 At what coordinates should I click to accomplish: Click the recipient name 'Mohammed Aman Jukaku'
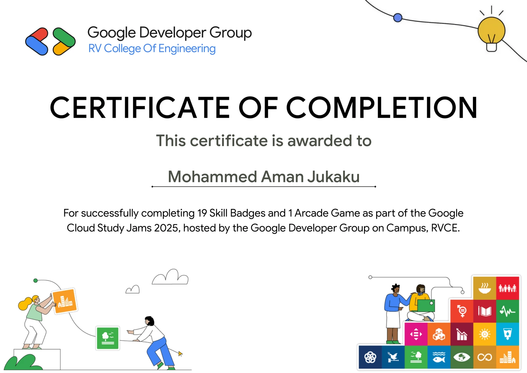click(263, 177)
